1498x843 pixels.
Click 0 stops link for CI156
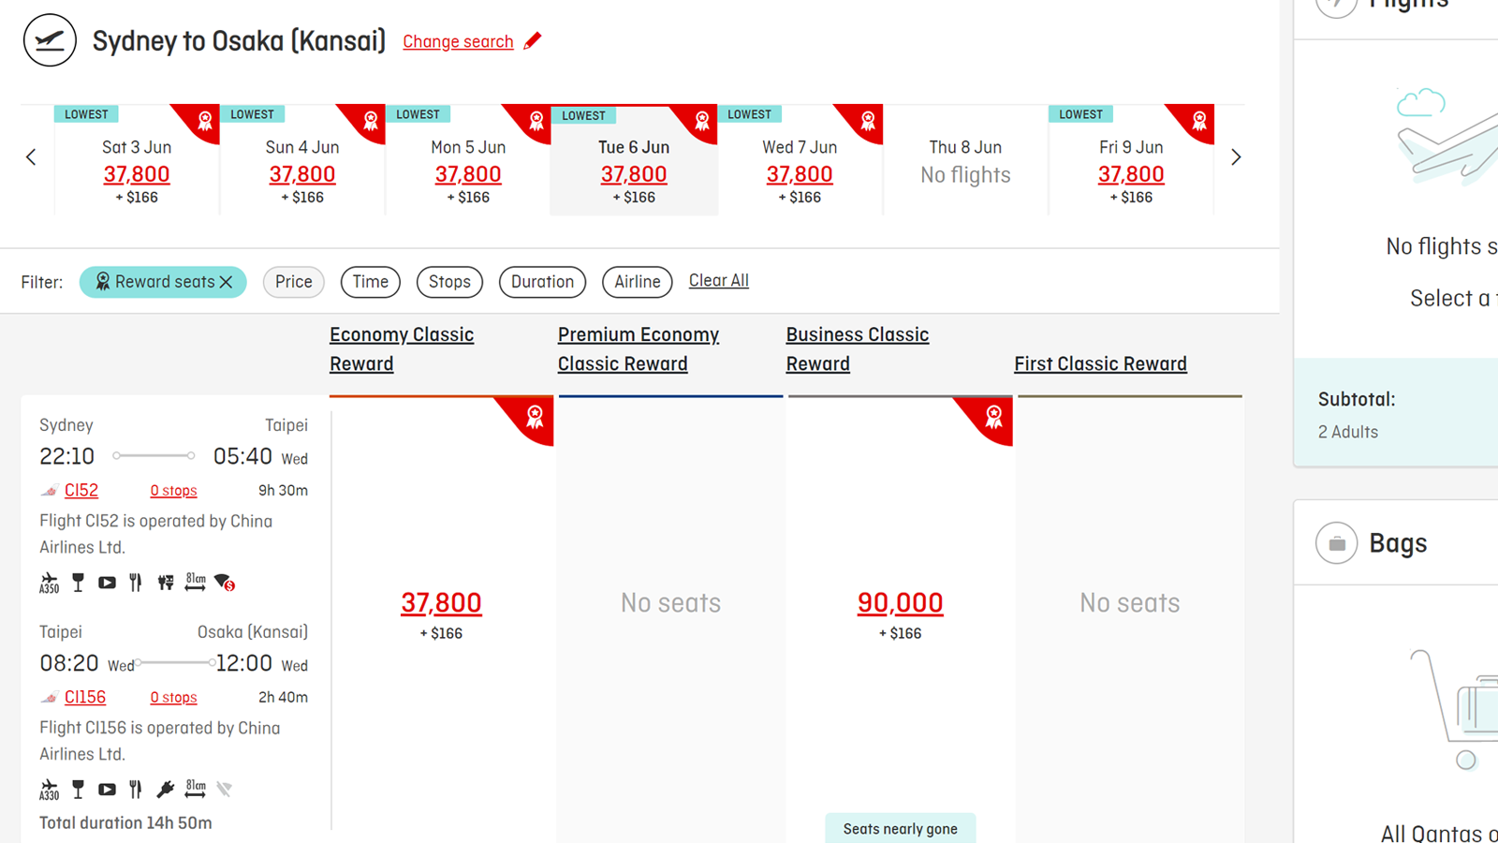(x=173, y=698)
